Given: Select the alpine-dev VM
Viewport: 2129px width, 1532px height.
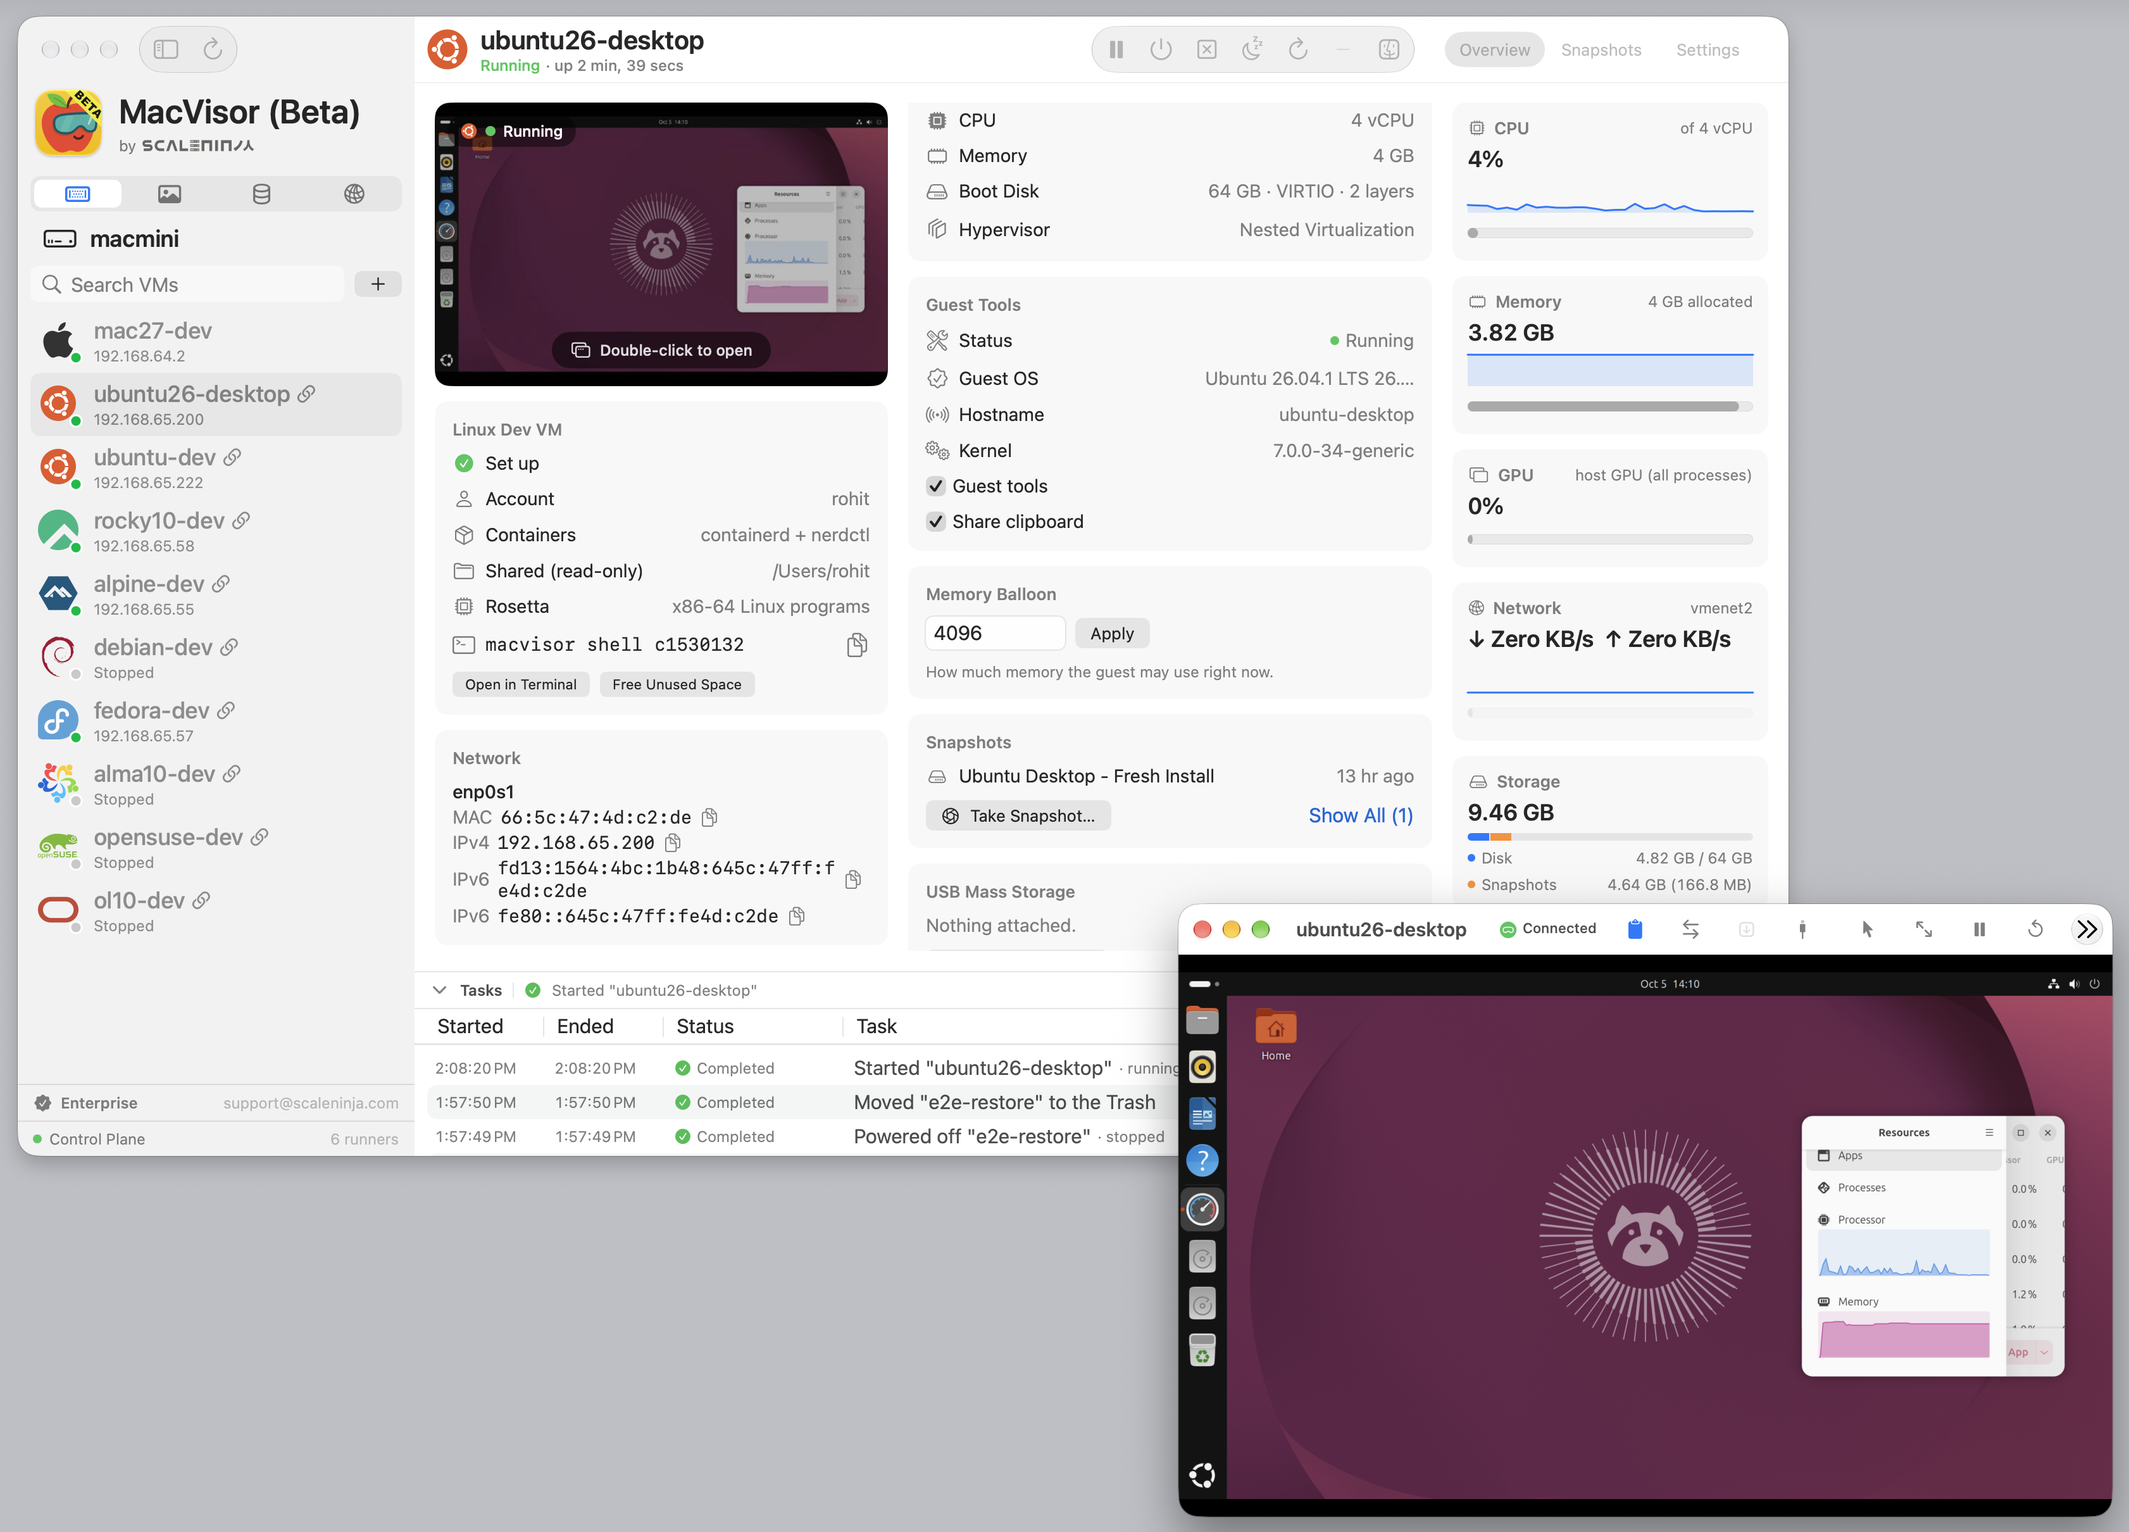Looking at the screenshot, I should 216,595.
